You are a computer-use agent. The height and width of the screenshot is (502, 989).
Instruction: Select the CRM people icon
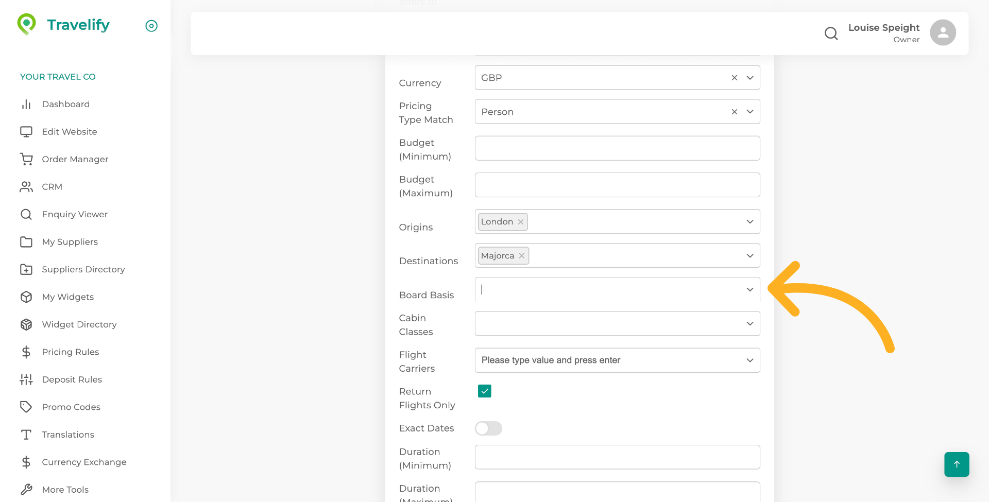point(26,186)
